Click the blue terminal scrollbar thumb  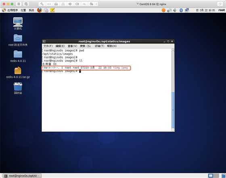[173, 110]
